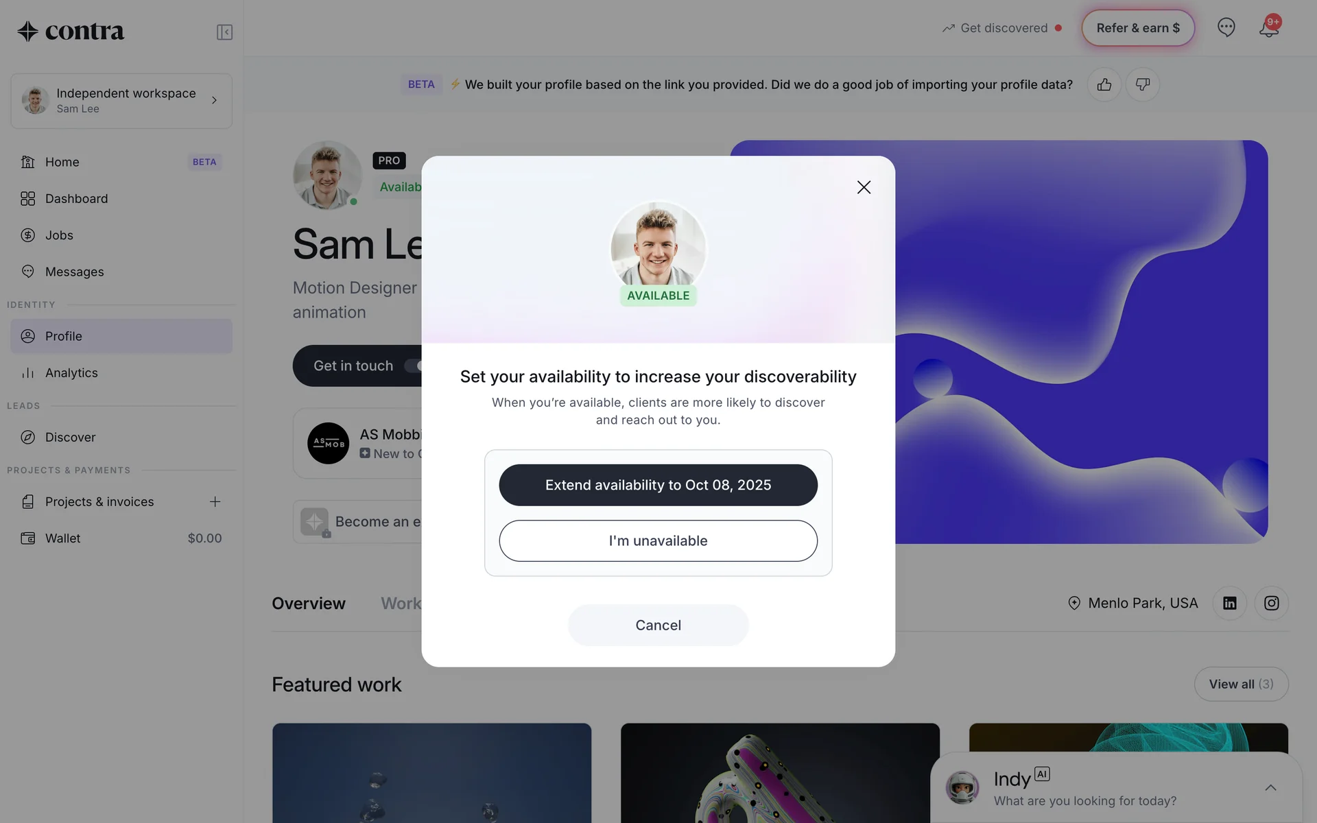Open the chat bubble icon in header
The height and width of the screenshot is (823, 1317).
coord(1226,27)
